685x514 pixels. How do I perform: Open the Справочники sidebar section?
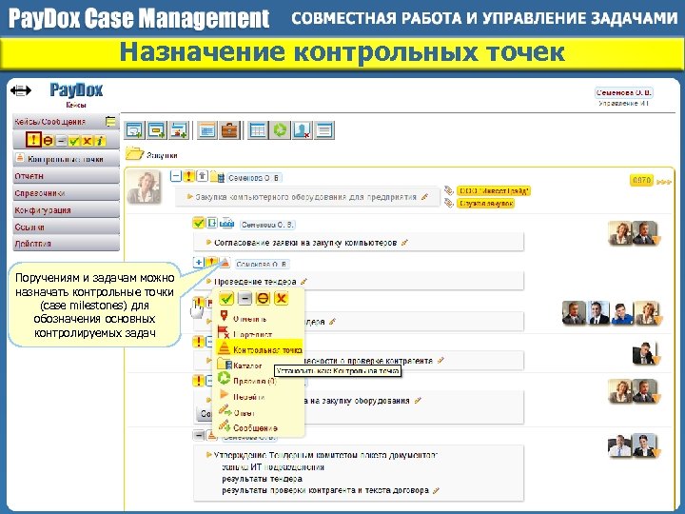66,193
